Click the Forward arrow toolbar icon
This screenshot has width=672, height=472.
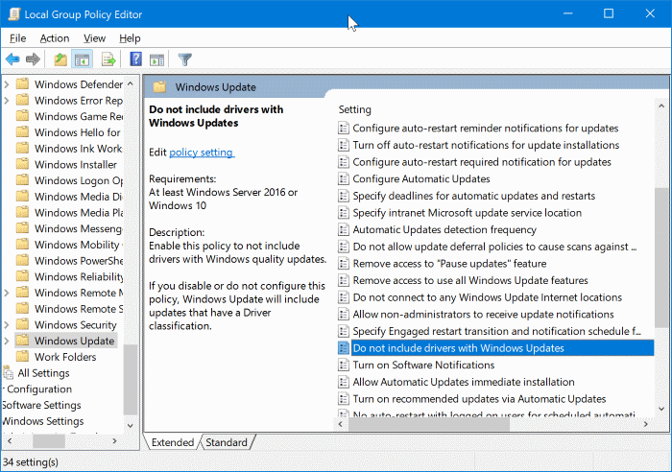point(33,59)
